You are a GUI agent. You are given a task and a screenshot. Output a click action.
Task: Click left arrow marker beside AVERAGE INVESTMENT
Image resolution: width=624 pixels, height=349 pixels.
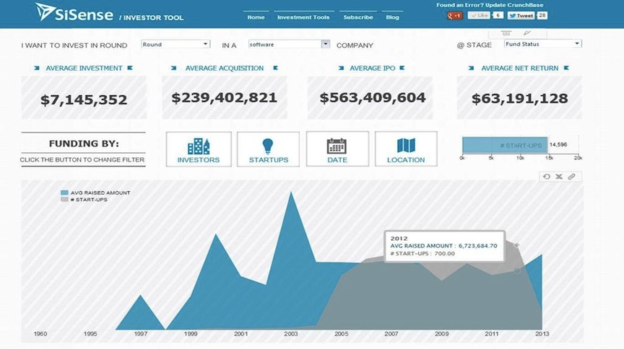[x=37, y=69]
